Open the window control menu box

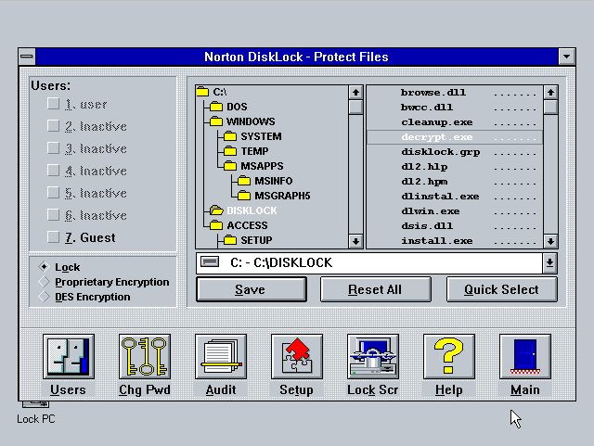27,57
